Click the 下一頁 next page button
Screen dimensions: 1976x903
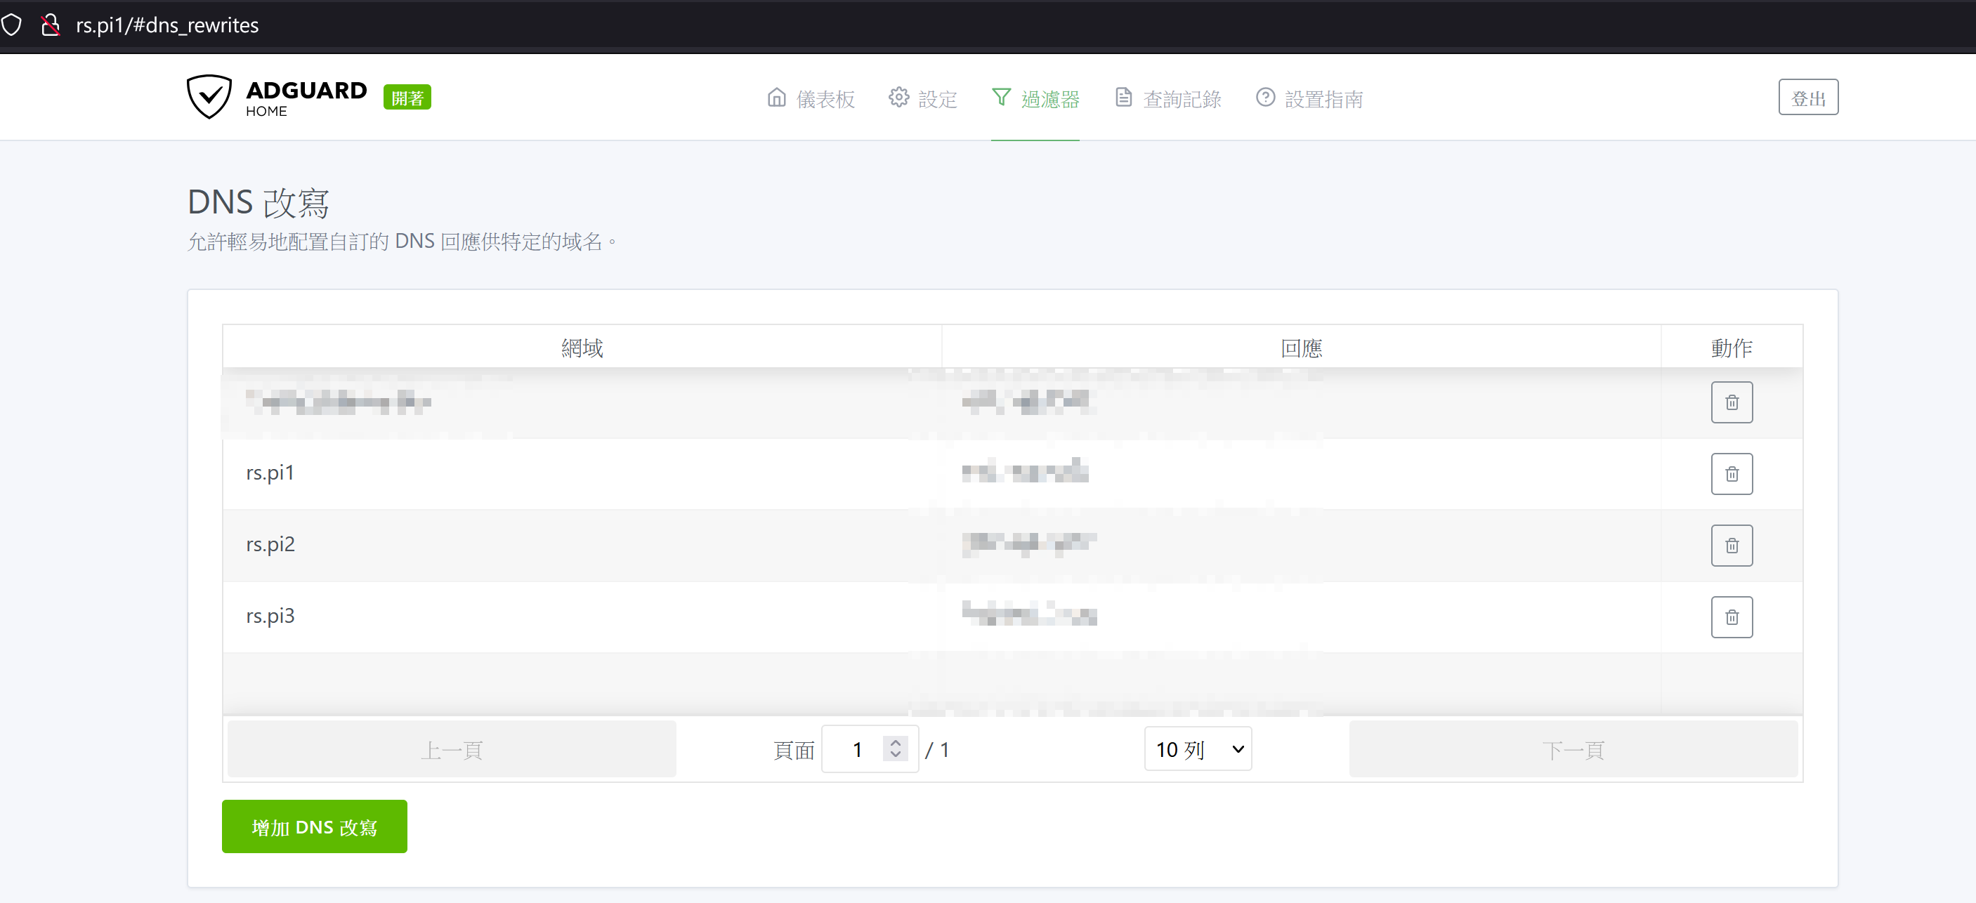[x=1572, y=749]
